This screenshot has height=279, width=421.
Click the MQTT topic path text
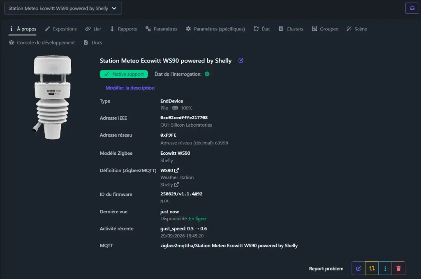point(229,246)
